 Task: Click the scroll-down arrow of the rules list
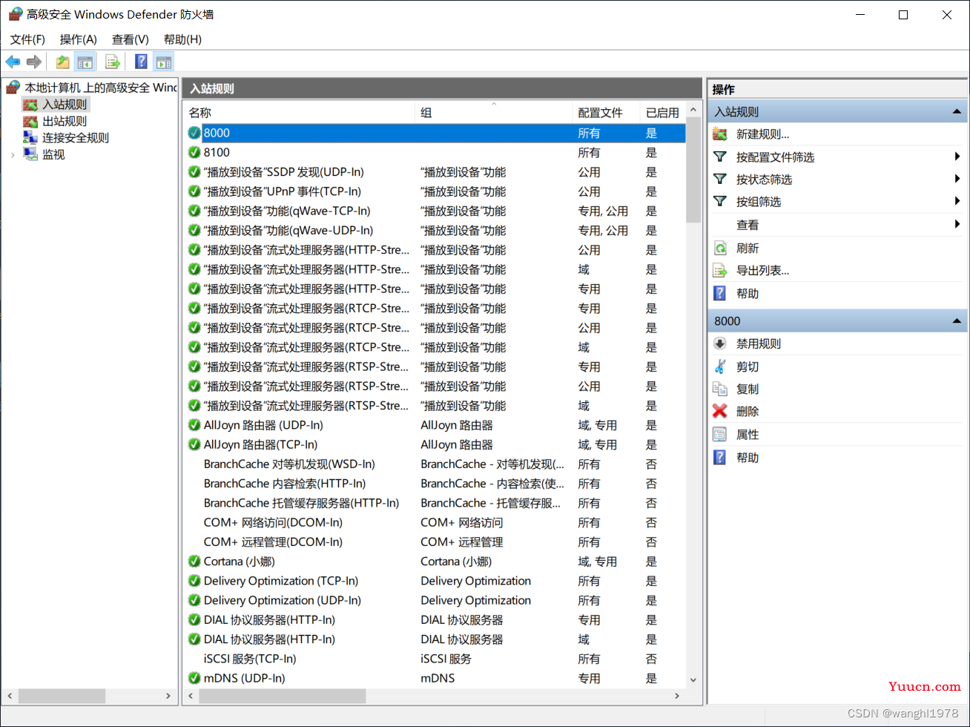click(693, 679)
